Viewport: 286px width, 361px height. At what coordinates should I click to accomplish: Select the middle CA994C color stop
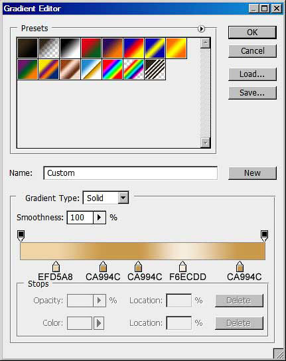(138, 266)
